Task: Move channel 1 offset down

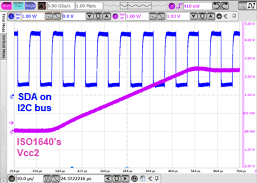Action: [90, 16]
